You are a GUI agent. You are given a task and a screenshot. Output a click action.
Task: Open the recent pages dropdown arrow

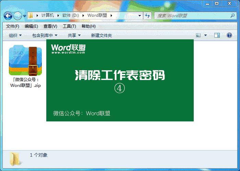(x=24, y=16)
